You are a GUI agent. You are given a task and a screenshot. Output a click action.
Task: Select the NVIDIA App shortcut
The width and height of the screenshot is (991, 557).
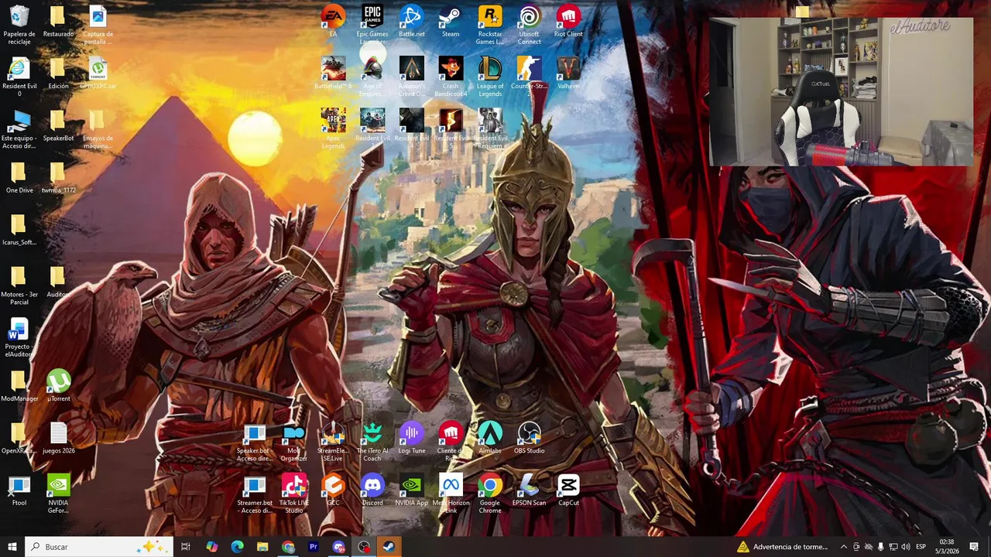[x=411, y=490]
